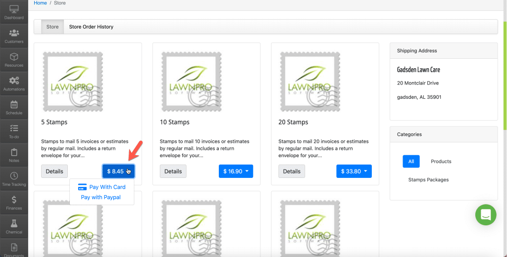Viewport: 507px width, 257px height.
Task: Click the Home breadcrumb link
Action: click(41, 3)
